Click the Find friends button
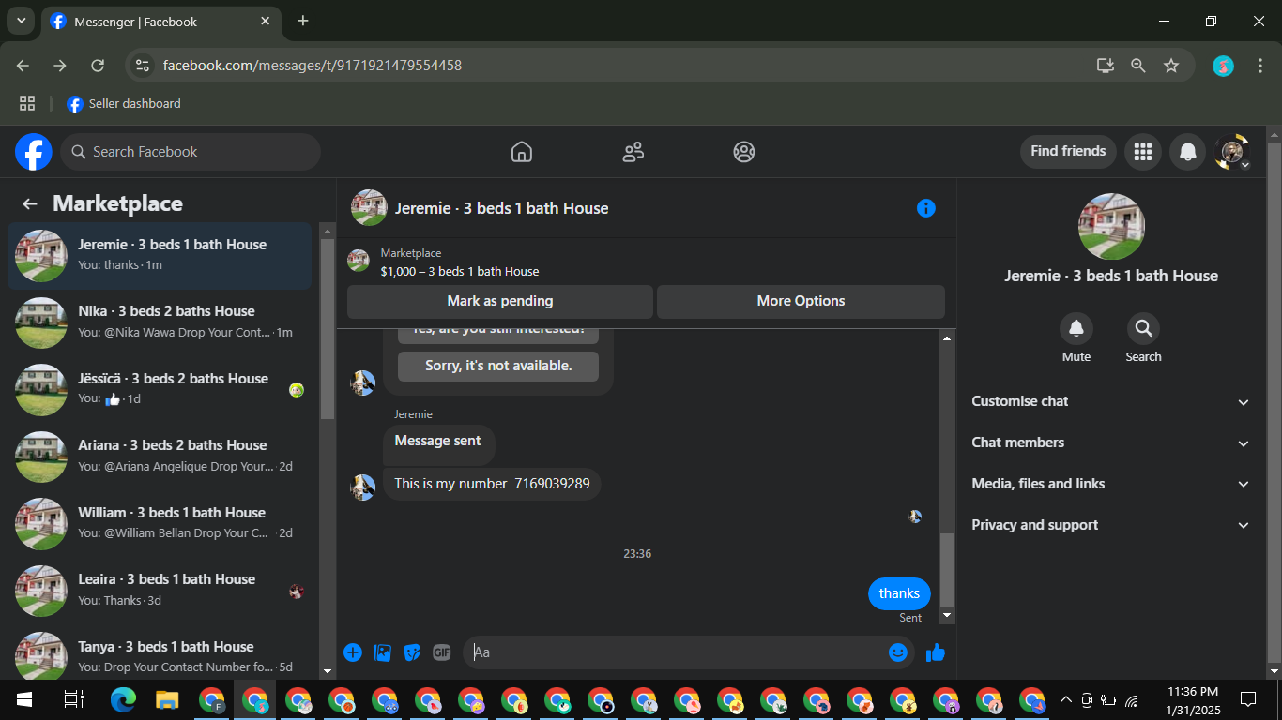Image resolution: width=1282 pixels, height=720 pixels. coord(1068,151)
